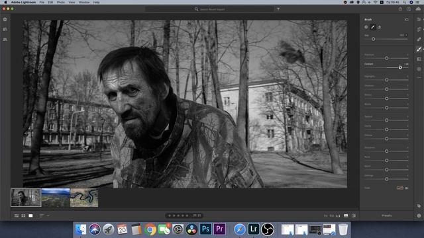The height and width of the screenshot is (238, 424).
Task: Open the View menu
Action: point(72,2)
